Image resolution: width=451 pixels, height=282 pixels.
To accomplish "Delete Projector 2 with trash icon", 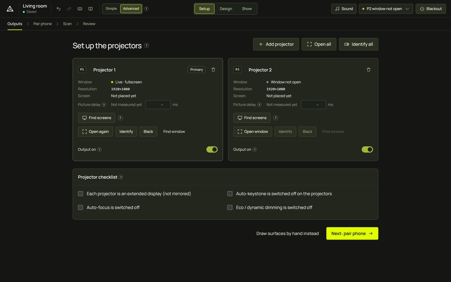I will click(369, 70).
